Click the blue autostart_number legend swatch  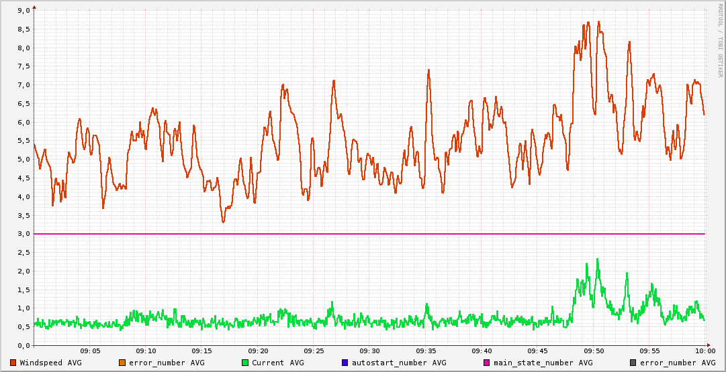point(345,363)
